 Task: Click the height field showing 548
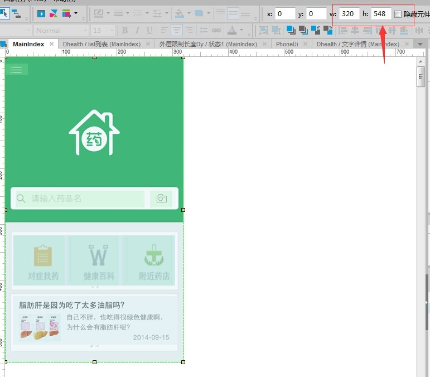tap(381, 14)
